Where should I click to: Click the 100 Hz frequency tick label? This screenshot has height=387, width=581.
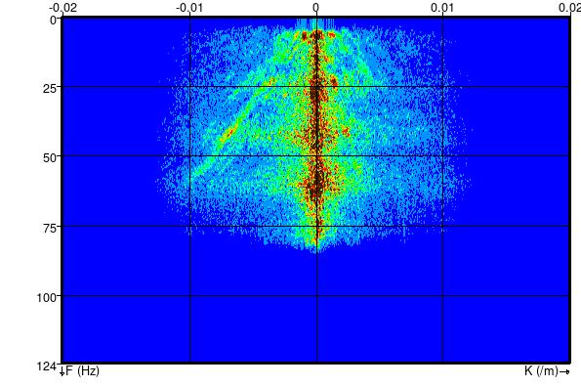47,297
